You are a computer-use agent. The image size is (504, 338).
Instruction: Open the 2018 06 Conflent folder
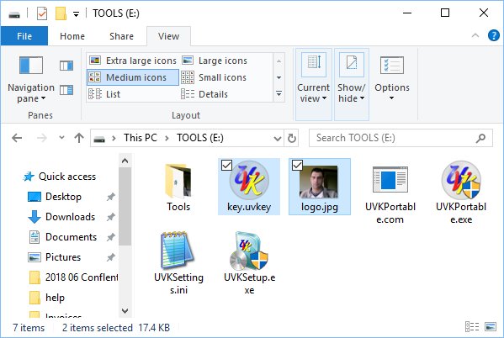73,277
